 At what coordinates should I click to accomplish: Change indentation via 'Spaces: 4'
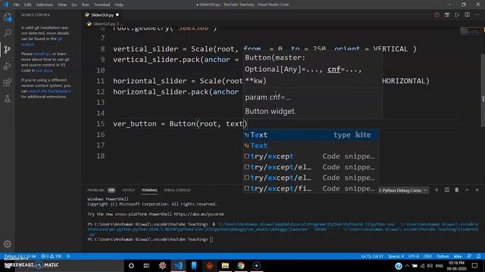(x=396, y=256)
